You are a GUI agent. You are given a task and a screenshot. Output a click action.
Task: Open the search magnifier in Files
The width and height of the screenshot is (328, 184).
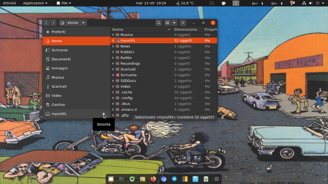coord(159,23)
